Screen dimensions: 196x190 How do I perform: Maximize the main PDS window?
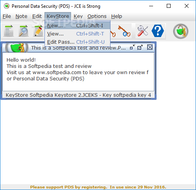tap(169, 6)
